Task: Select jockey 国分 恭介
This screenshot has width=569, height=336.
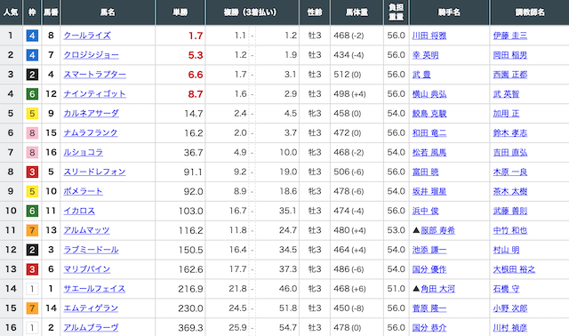Action: click(x=429, y=328)
